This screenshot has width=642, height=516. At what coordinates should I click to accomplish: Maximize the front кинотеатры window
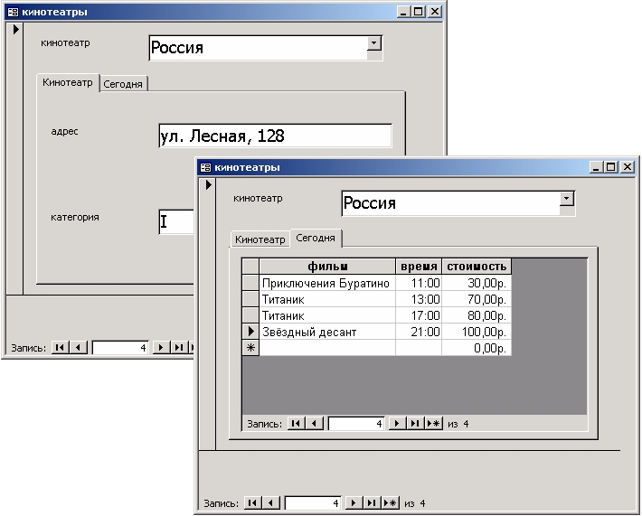[x=610, y=167]
